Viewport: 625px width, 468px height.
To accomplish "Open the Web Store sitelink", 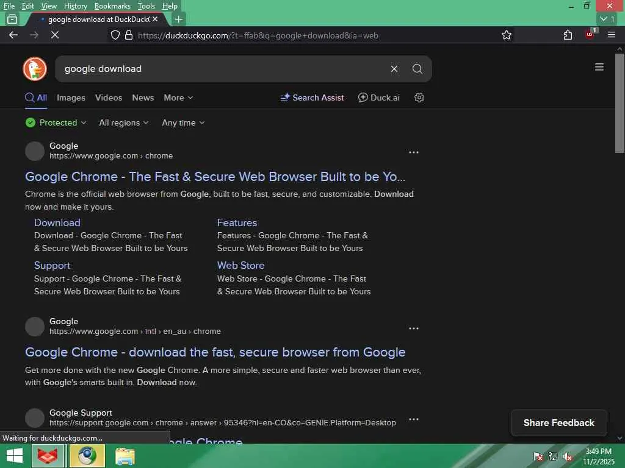I will (x=240, y=265).
